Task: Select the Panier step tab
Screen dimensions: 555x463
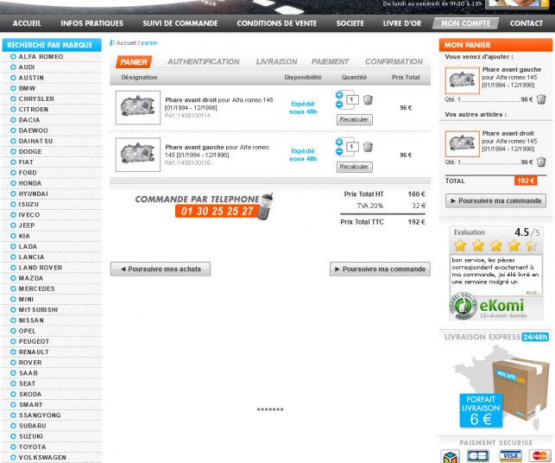Action: point(134,62)
